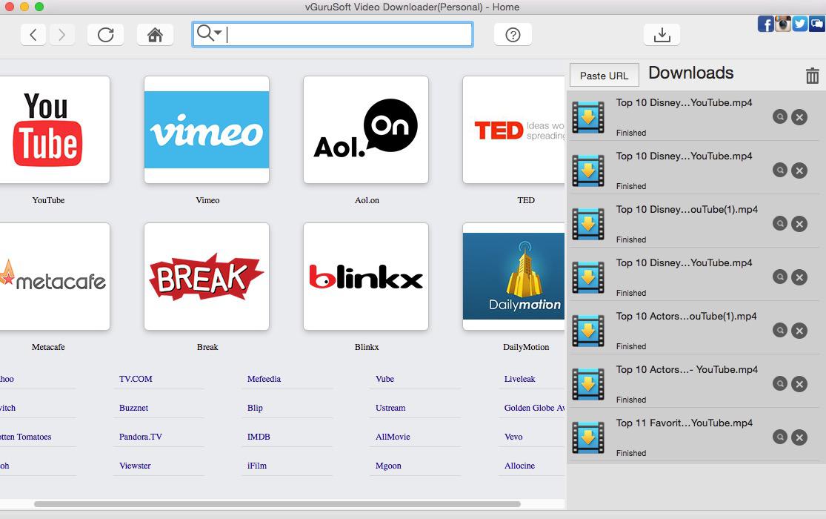826x519 pixels.
Task: Toggle the downloads panel arrow icon
Action: click(x=662, y=35)
